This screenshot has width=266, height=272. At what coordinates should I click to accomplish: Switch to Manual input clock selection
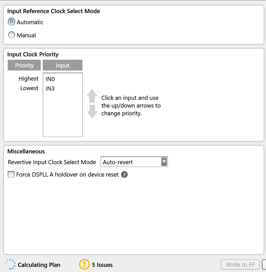tap(11, 35)
